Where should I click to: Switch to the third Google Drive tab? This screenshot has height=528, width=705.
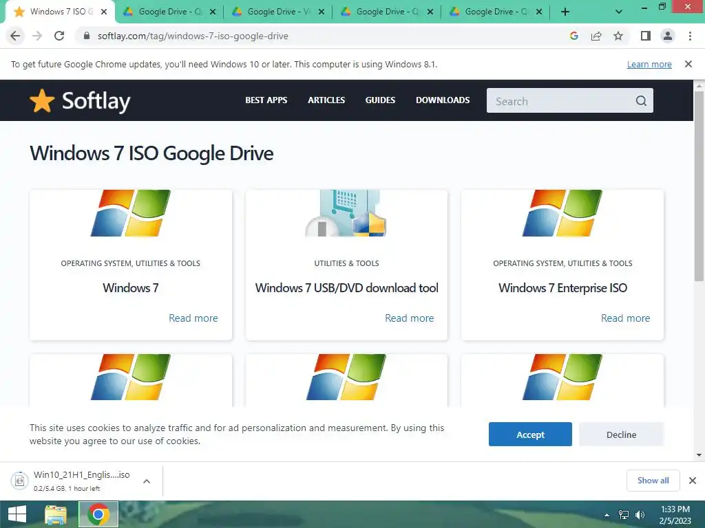[x=388, y=12]
